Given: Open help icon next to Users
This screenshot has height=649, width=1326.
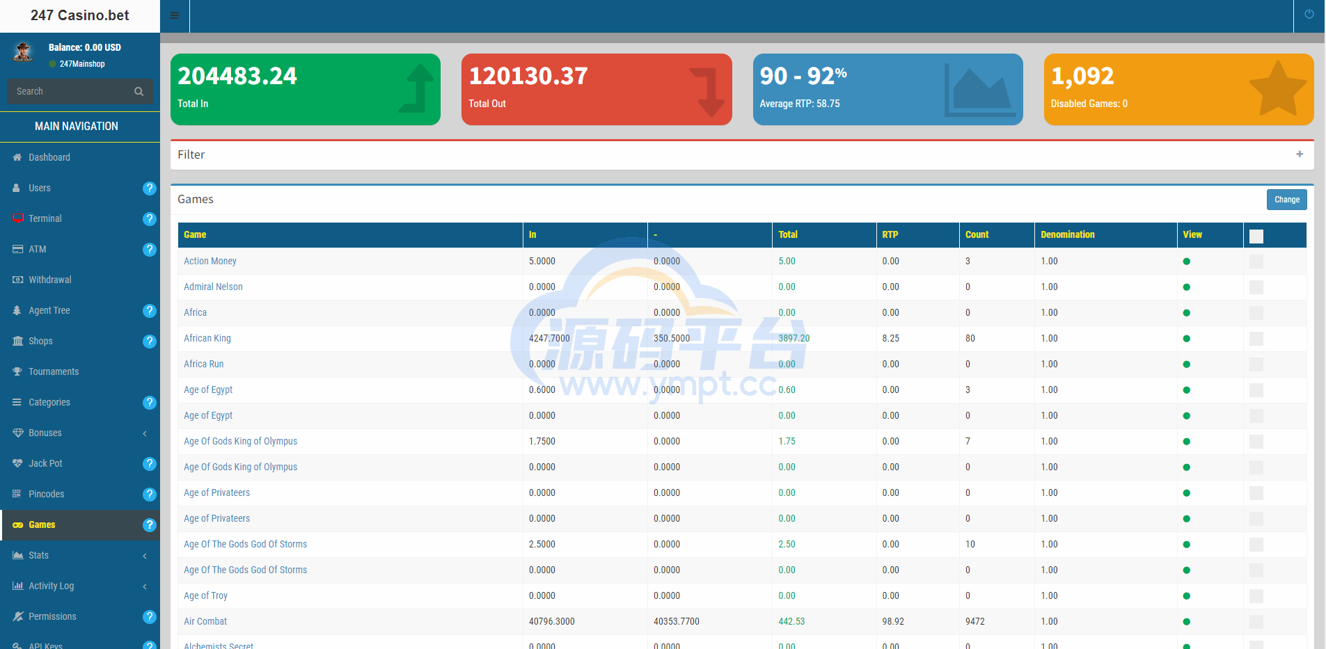Looking at the screenshot, I should (x=149, y=188).
